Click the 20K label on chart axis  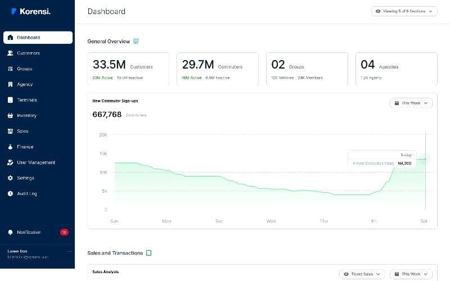point(103,135)
